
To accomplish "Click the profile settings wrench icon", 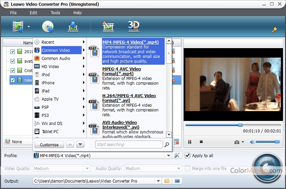I will point(177,155).
